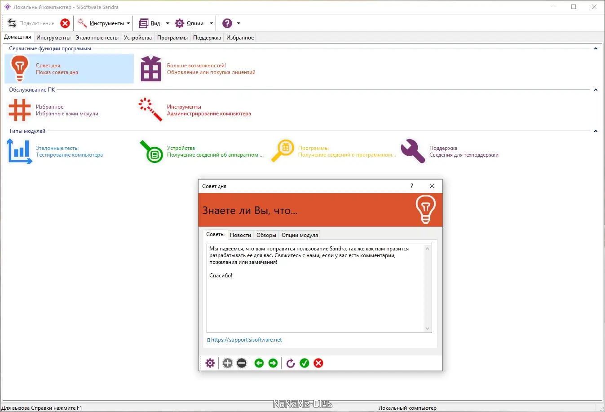Minimize the SiSoftware Sandra window
This screenshot has width=605, height=412.
pos(553,7)
